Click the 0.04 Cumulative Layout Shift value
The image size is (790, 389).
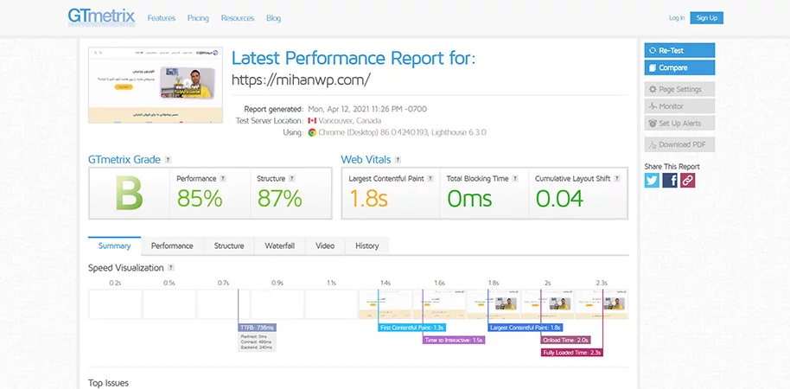(x=559, y=199)
